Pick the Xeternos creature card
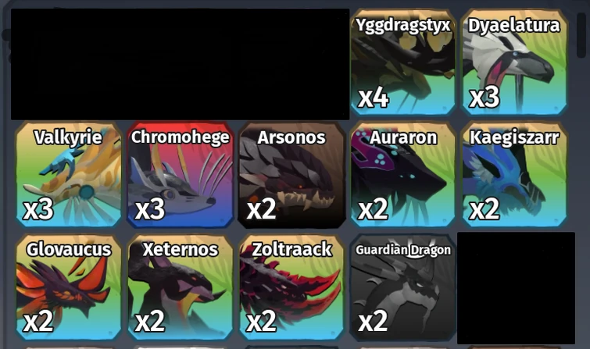 click(181, 287)
